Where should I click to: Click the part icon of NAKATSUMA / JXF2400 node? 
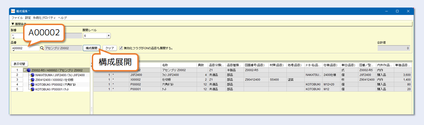pos(32,75)
